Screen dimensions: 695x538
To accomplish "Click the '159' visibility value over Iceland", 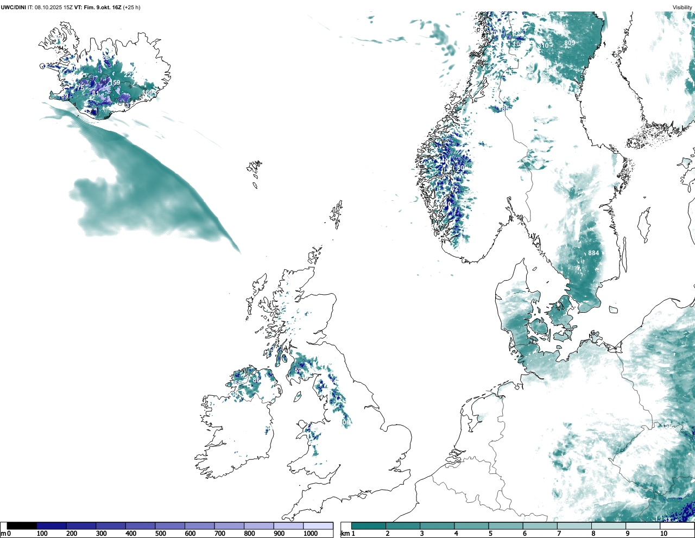I will pos(115,83).
